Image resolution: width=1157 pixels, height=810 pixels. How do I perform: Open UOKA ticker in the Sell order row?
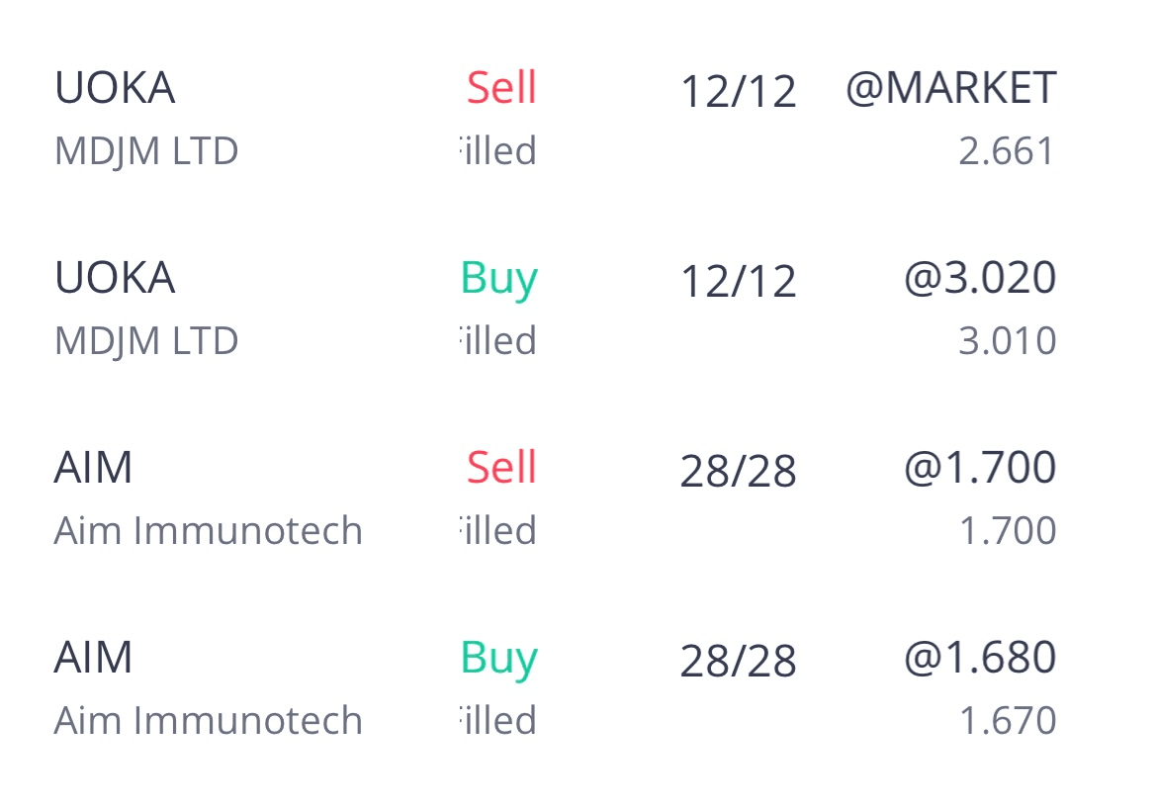click(115, 88)
